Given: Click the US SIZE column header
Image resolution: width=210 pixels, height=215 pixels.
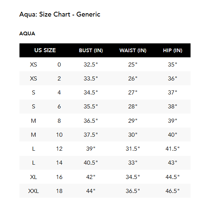Looking at the screenshot, I should (45, 50).
